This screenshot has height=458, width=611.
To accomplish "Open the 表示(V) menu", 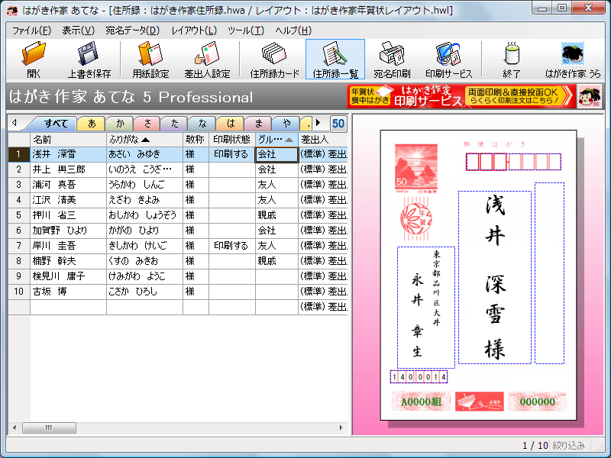I will point(79,31).
